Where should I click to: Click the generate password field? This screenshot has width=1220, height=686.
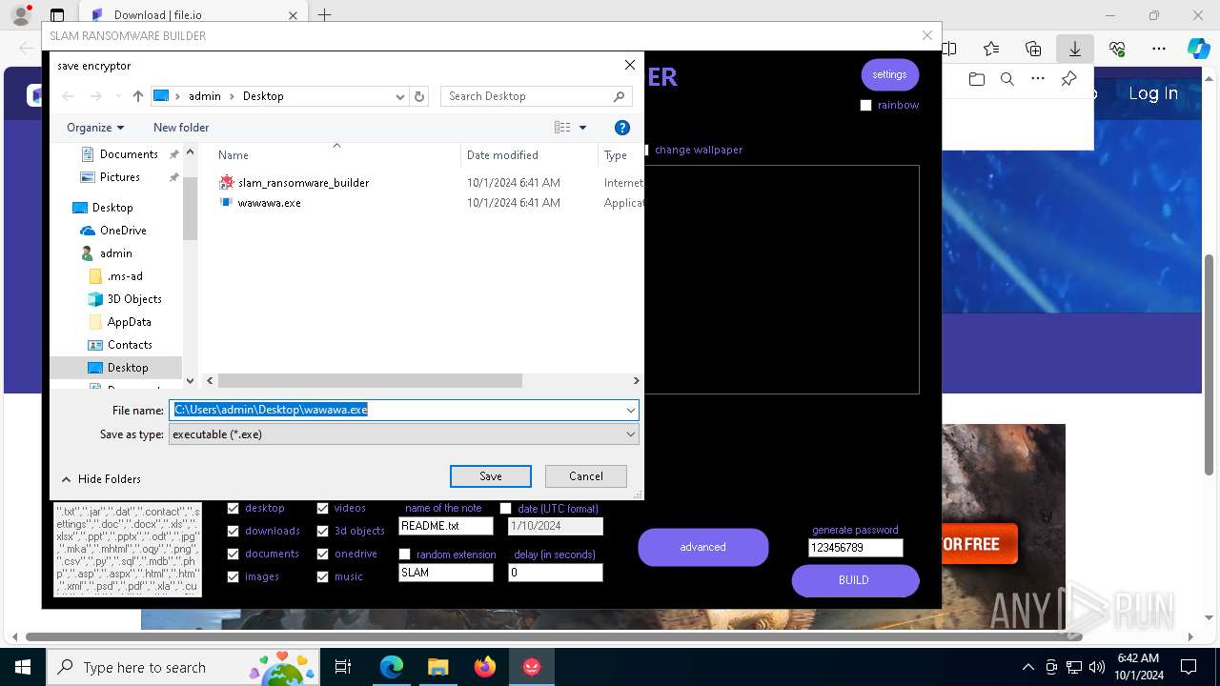coord(855,548)
